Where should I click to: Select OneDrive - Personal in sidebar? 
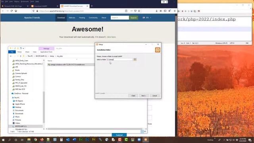tap(21, 94)
